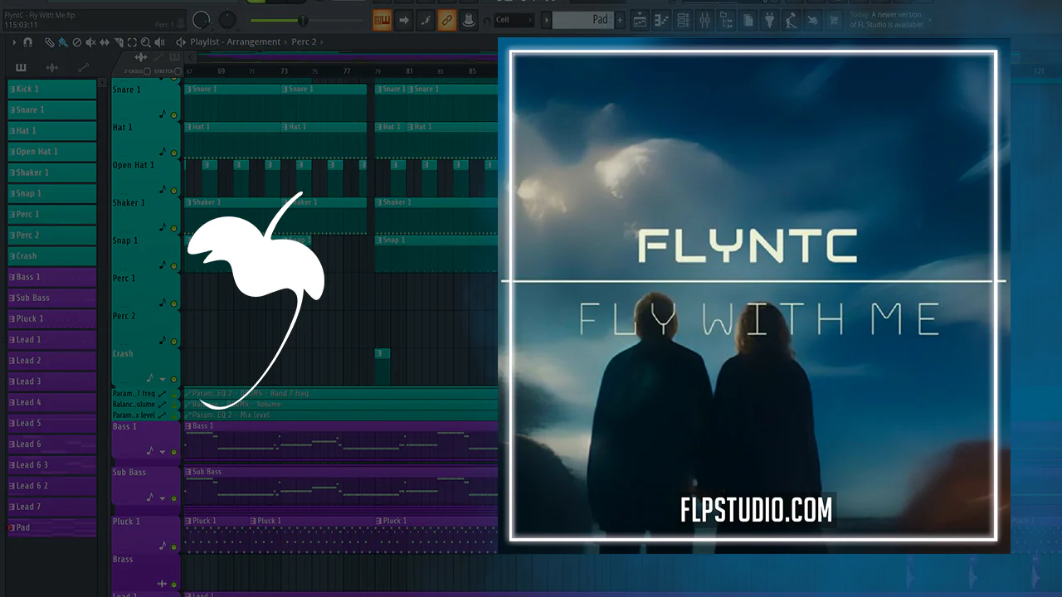Show pattern clips in the picker panel
The width and height of the screenshot is (1062, 597).
pos(21,67)
